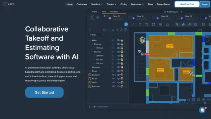Viewport: 211px width, 119px height.
Task: Click the fit-to-screen icon in bottom controls
Action: click(189, 100)
